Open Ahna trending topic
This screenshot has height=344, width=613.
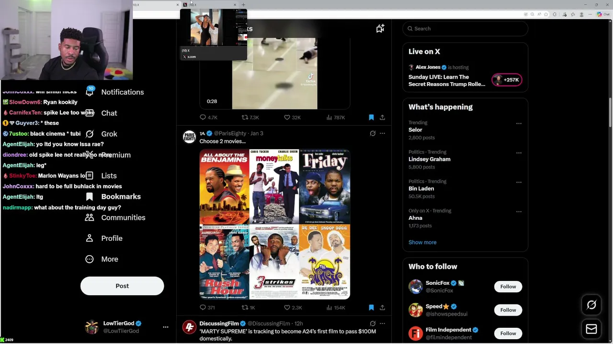point(415,218)
